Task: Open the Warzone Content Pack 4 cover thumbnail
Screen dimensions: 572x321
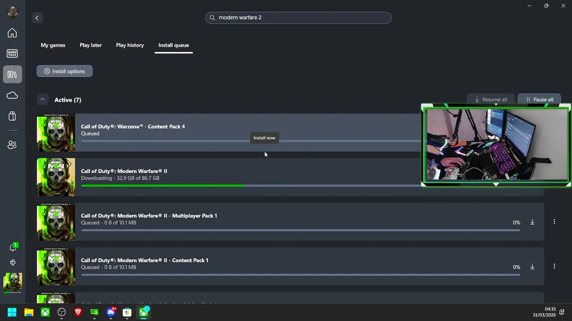Action: (56, 133)
